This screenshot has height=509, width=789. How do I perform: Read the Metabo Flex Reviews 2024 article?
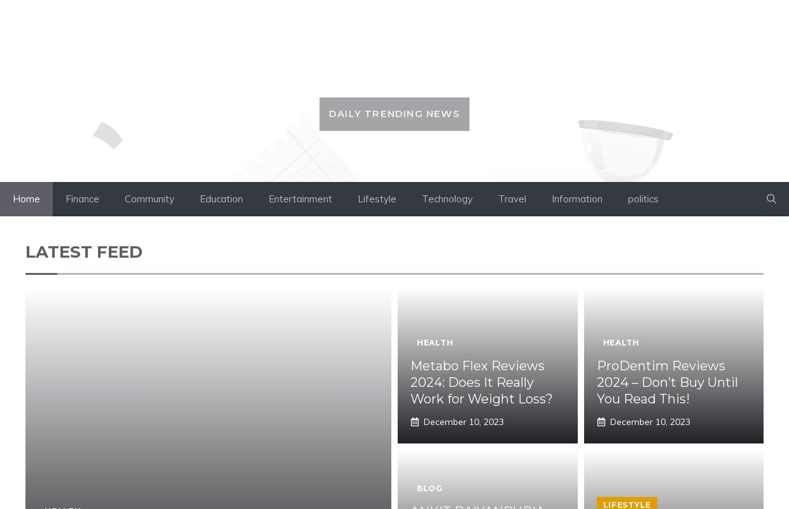pos(481,382)
